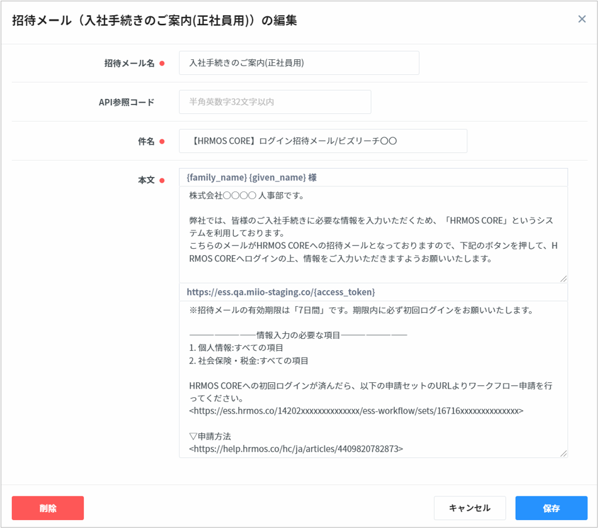Click the 件名 subject input field
The height and width of the screenshot is (529, 599).
[322, 141]
